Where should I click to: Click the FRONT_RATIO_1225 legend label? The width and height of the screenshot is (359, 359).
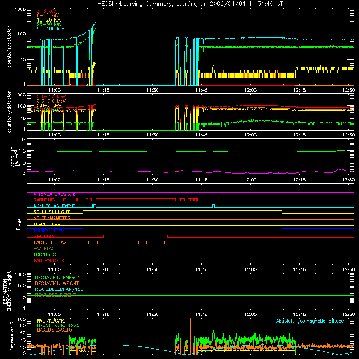click(x=58, y=325)
